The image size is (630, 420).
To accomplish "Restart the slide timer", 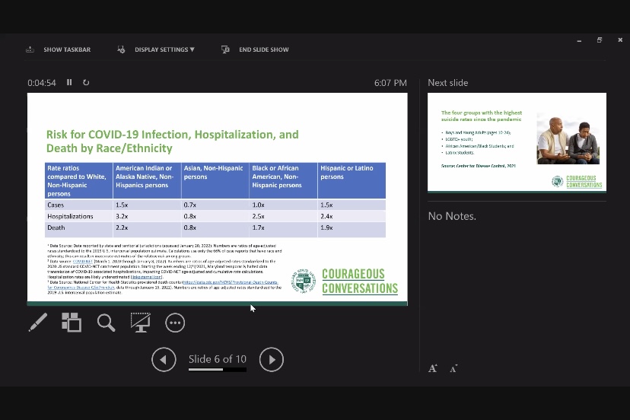I will point(86,82).
